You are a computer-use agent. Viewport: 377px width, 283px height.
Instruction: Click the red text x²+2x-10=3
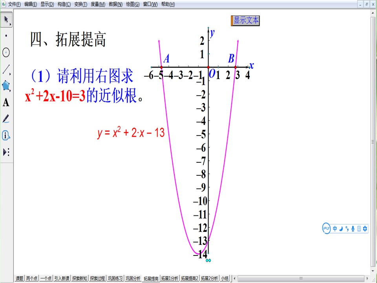pyautogui.click(x=55, y=96)
